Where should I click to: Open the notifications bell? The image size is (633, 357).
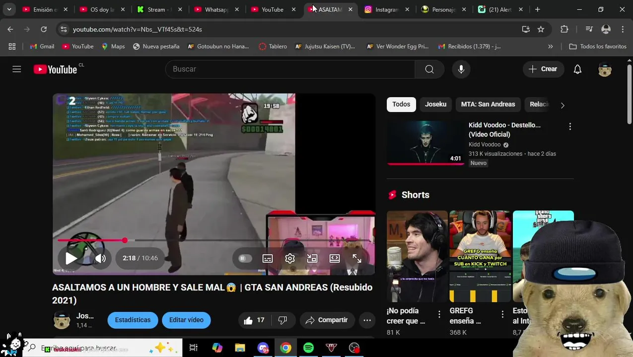click(x=577, y=69)
